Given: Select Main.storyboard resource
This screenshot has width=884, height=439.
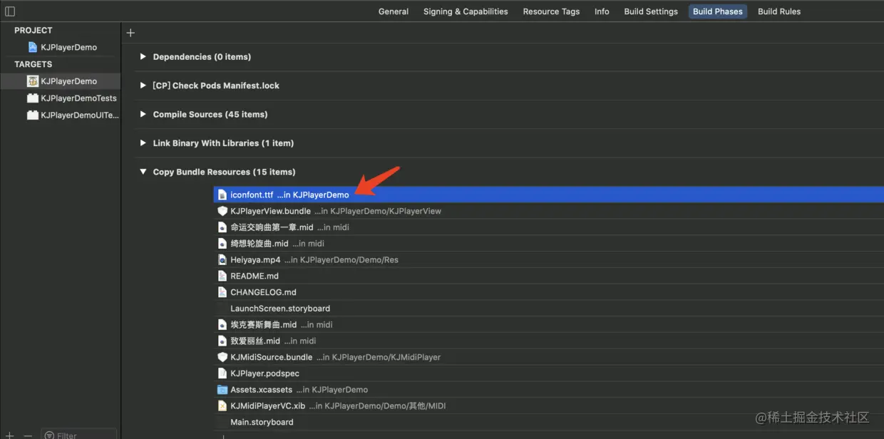Looking at the screenshot, I should [x=548, y=422].
